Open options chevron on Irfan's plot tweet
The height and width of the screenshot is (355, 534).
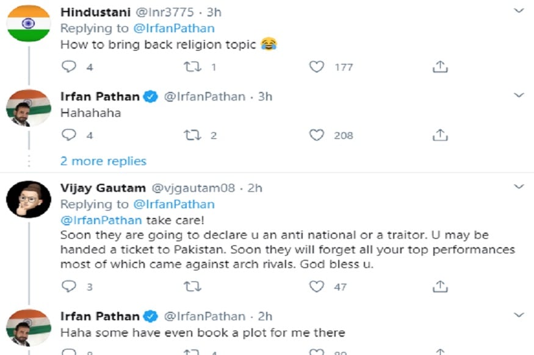[x=519, y=315]
